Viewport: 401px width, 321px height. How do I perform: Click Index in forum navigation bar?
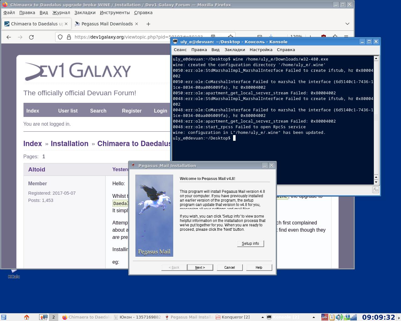point(33,111)
